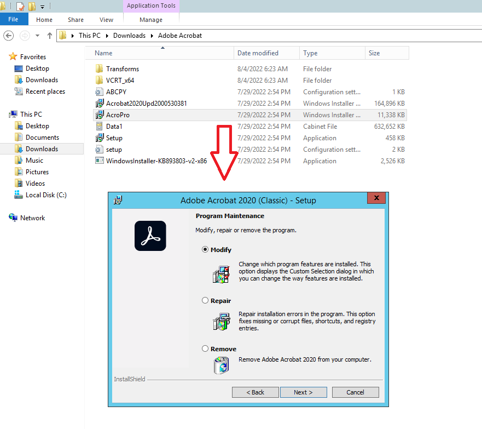Select This PC in navigation pane
Image resolution: width=482 pixels, height=429 pixels.
31,114
